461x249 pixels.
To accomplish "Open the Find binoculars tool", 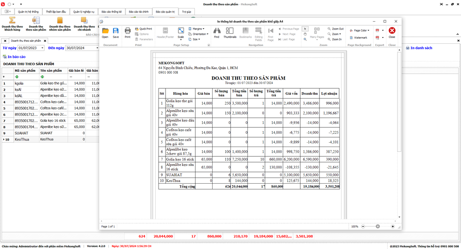I will click(x=216, y=32).
